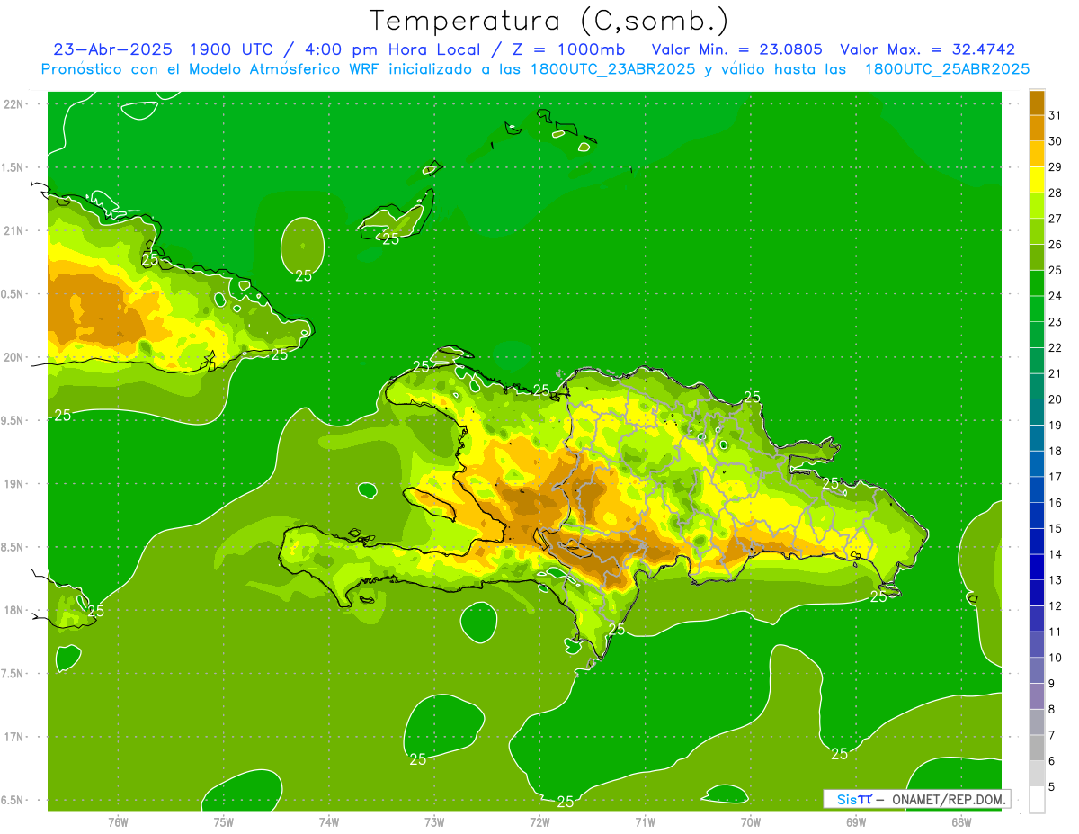
Task: Pick the yellow legend swatch between 28 and 29
Action: [x=1037, y=180]
